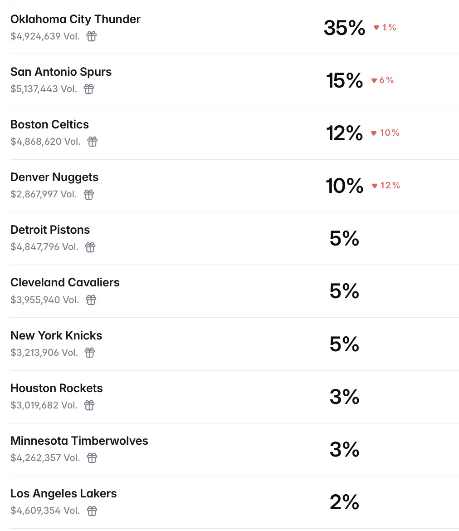459x531 pixels.
Task: Click the red 12% drop indicator for Nuggets
Action: [x=386, y=186]
